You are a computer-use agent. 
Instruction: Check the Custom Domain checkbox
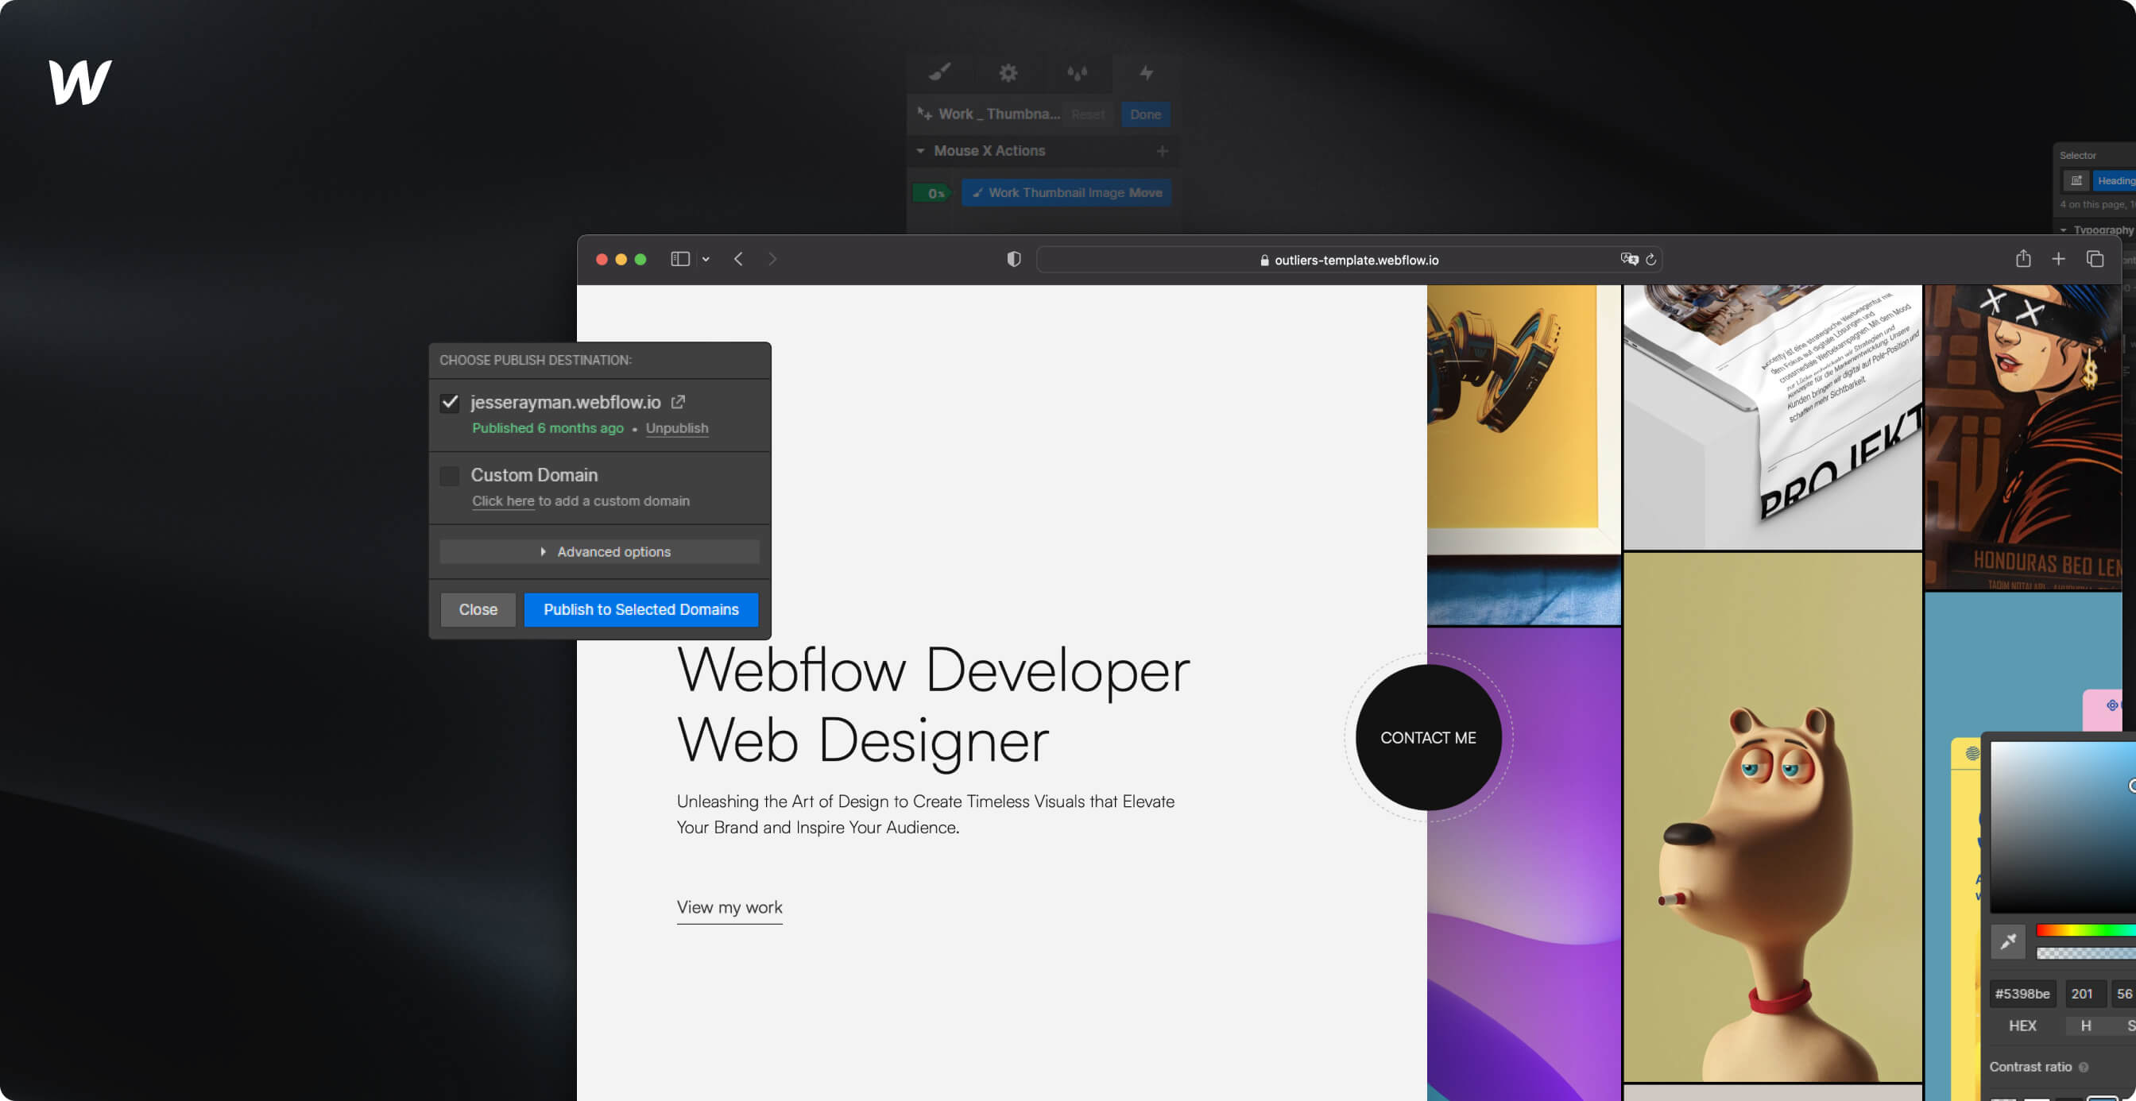[x=450, y=475]
